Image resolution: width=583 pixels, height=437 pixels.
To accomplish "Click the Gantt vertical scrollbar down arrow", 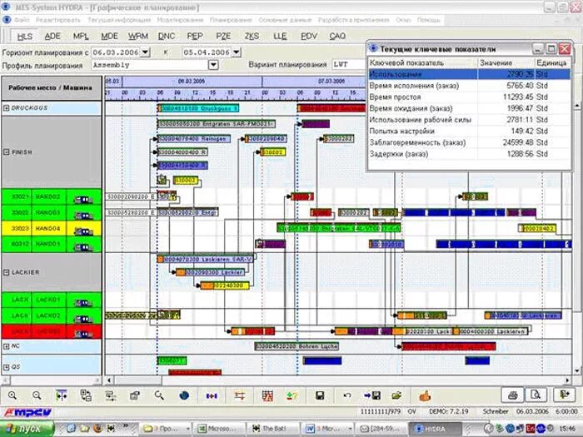I will point(577,370).
